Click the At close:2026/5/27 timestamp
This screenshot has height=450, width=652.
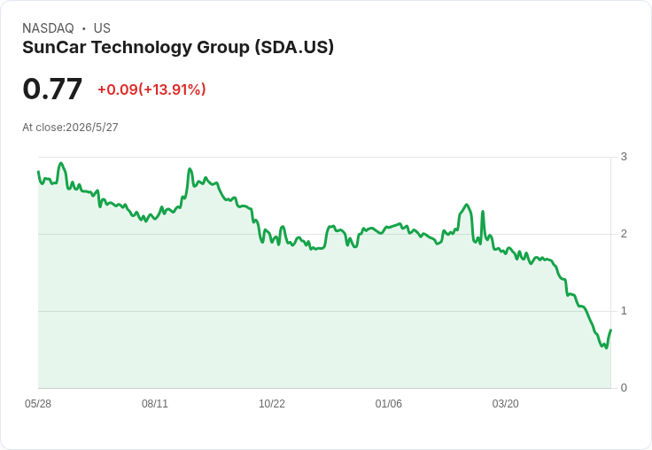tap(70, 128)
